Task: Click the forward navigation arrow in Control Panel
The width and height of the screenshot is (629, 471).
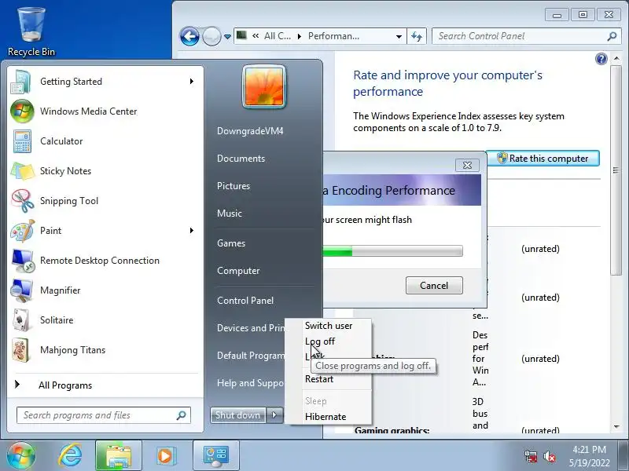Action: [x=212, y=36]
